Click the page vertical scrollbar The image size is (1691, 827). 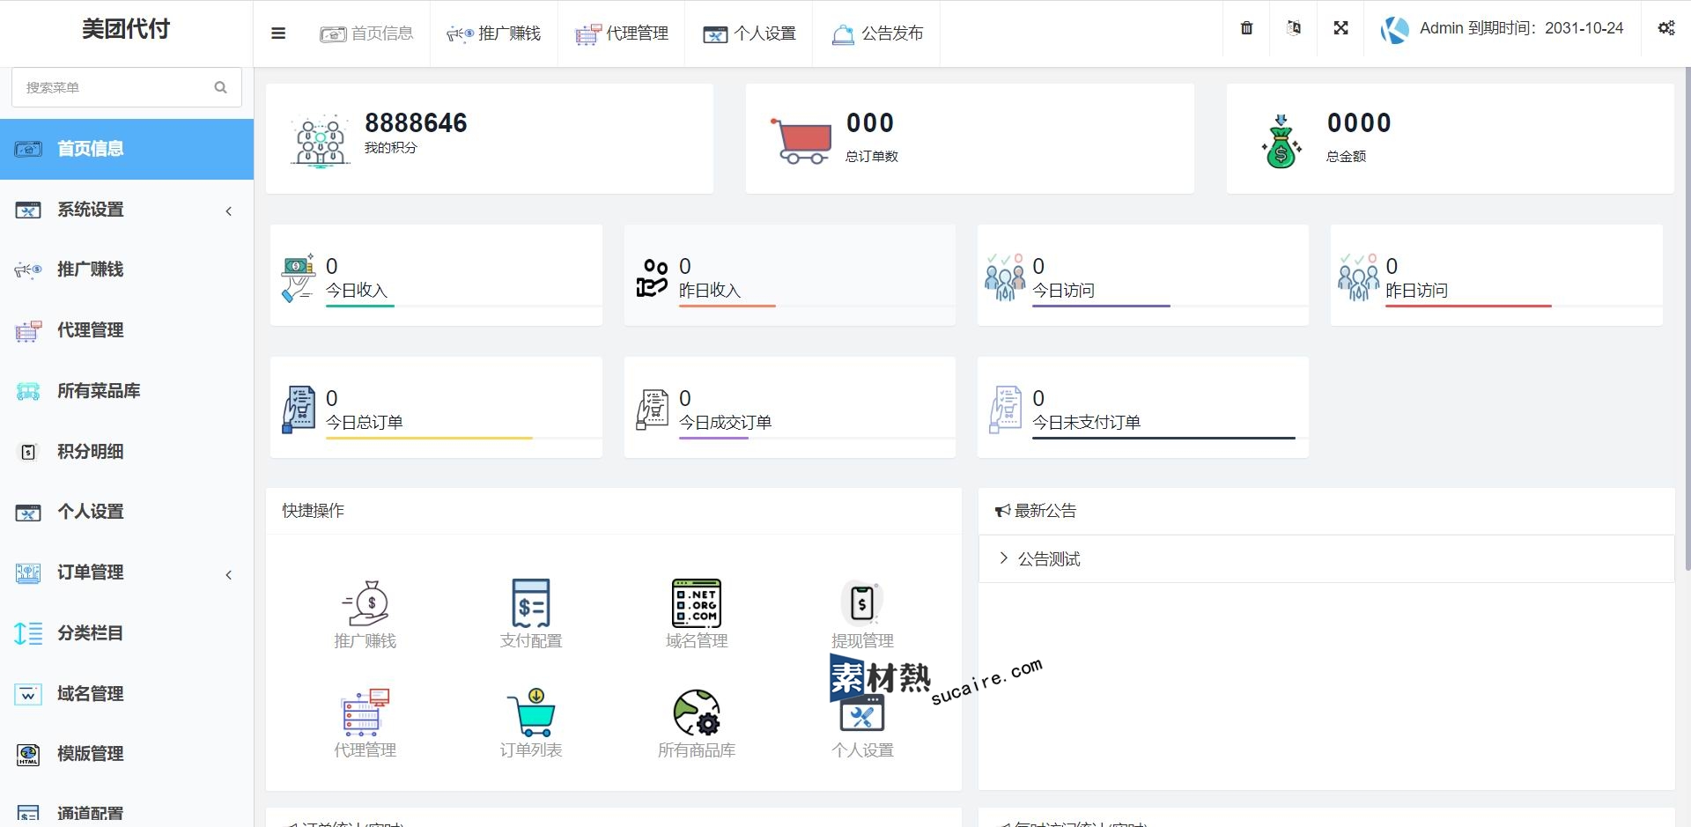(x=1687, y=317)
